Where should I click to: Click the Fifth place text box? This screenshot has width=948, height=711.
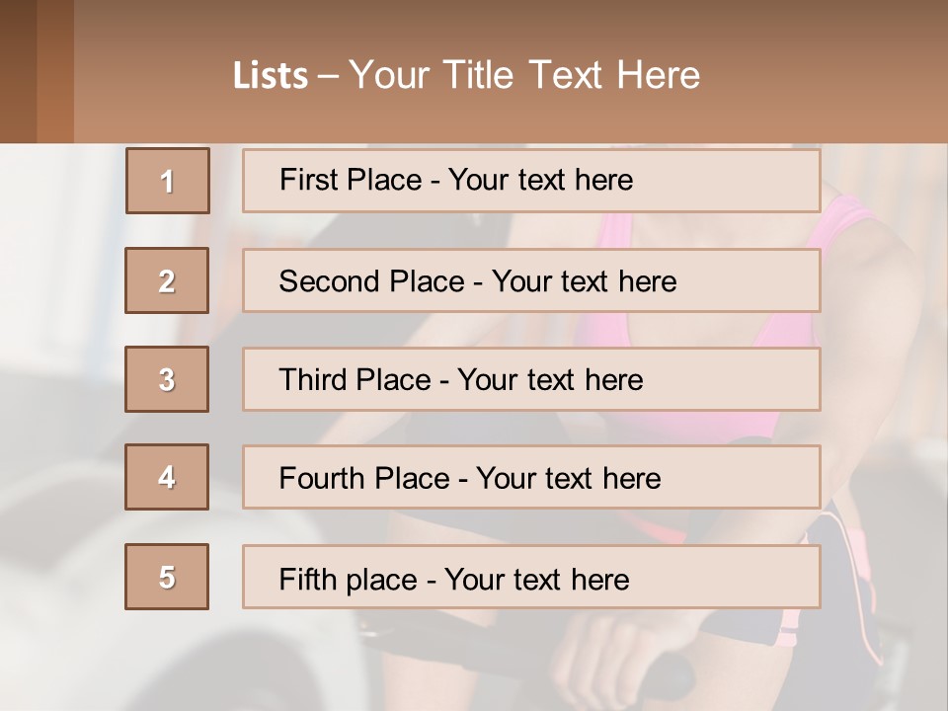click(531, 578)
